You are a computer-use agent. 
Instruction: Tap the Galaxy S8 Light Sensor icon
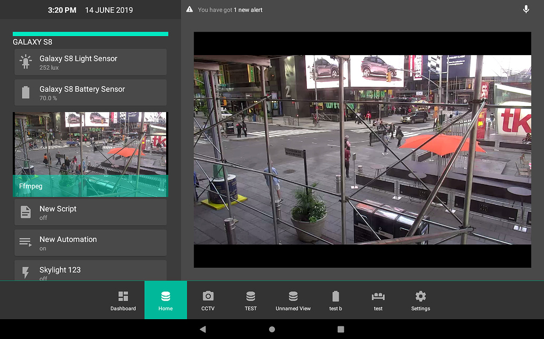tap(26, 62)
